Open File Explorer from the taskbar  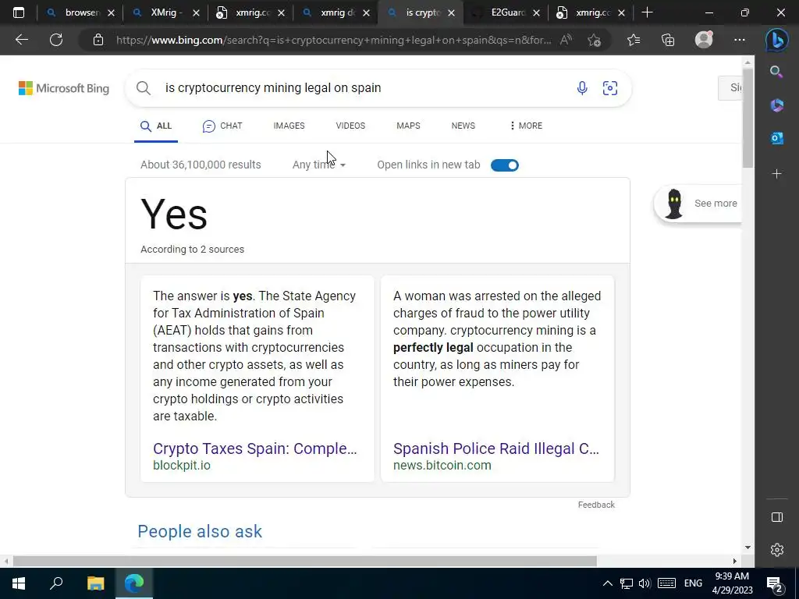(95, 583)
